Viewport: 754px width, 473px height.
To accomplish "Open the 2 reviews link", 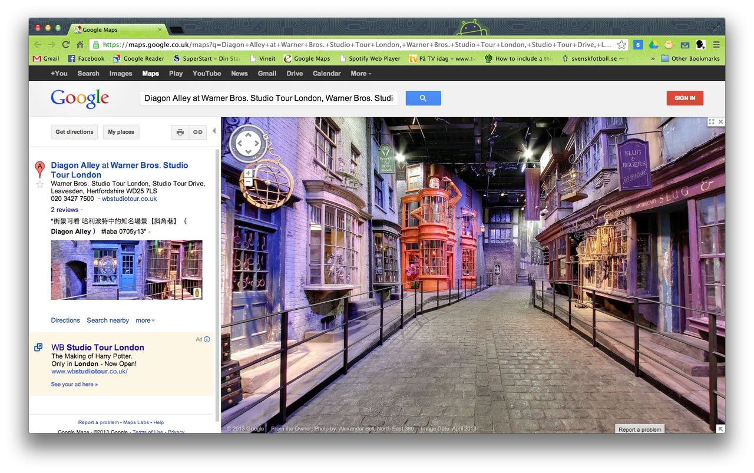I will coord(64,210).
